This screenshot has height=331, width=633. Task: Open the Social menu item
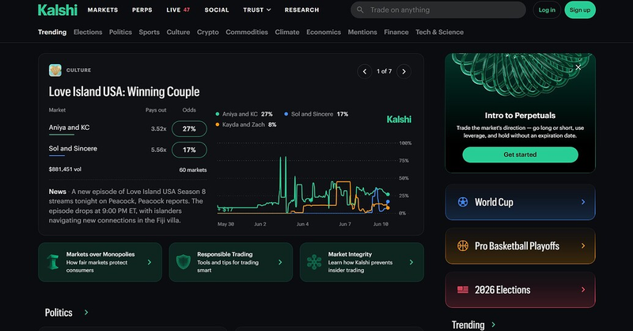[x=216, y=10]
